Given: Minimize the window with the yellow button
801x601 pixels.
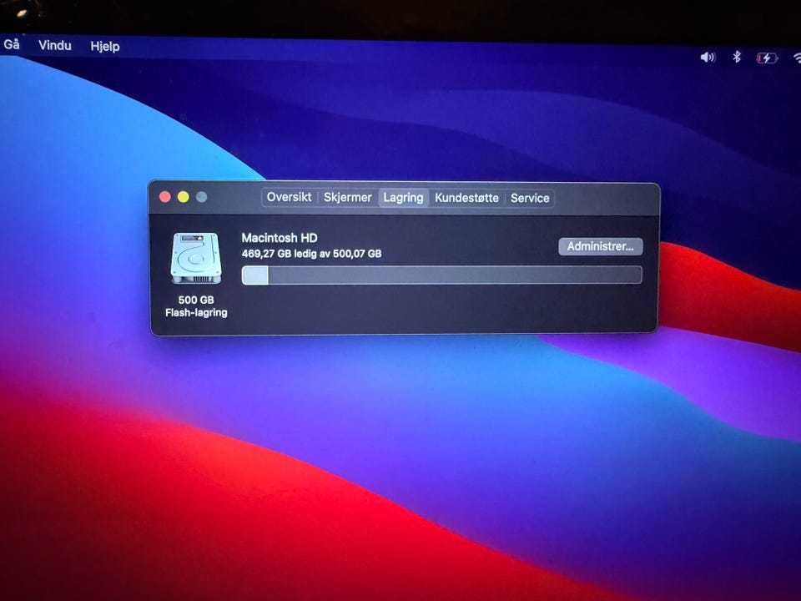Looking at the screenshot, I should coord(183,197).
